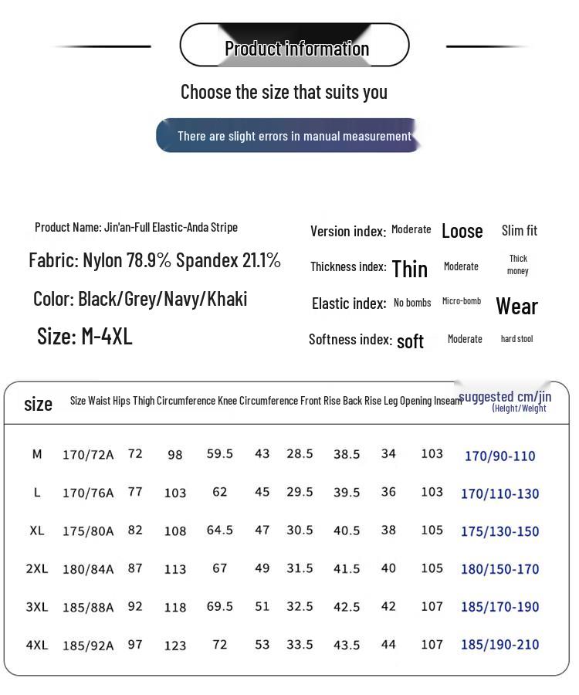Image resolution: width=579 pixels, height=695 pixels.
Task: Click the Fabric composition text
Action: coord(154,260)
